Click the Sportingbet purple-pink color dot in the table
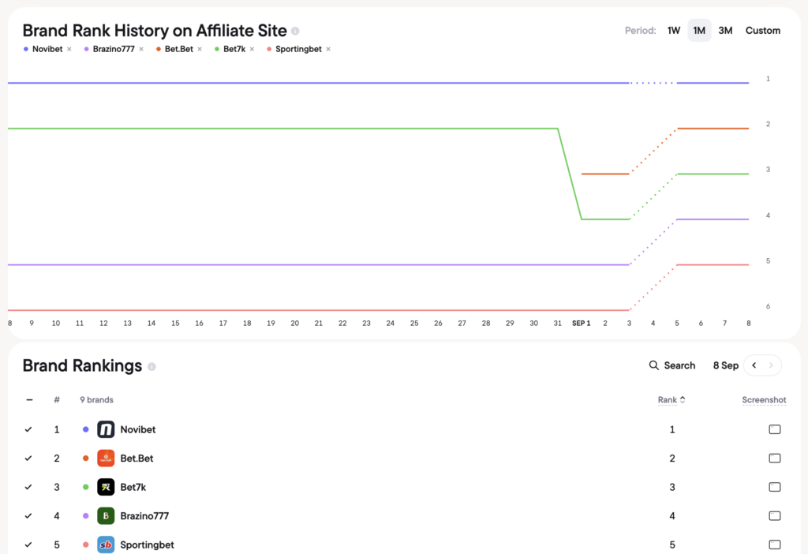Screen dimensions: 808x554 tap(85, 545)
